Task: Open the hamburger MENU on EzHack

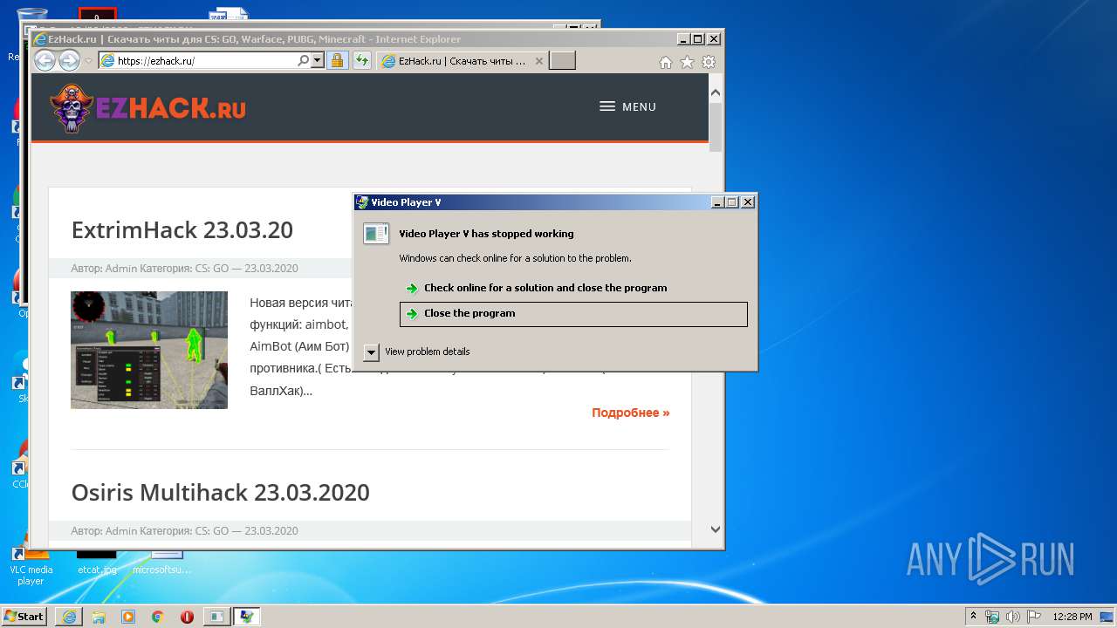Action: point(627,106)
